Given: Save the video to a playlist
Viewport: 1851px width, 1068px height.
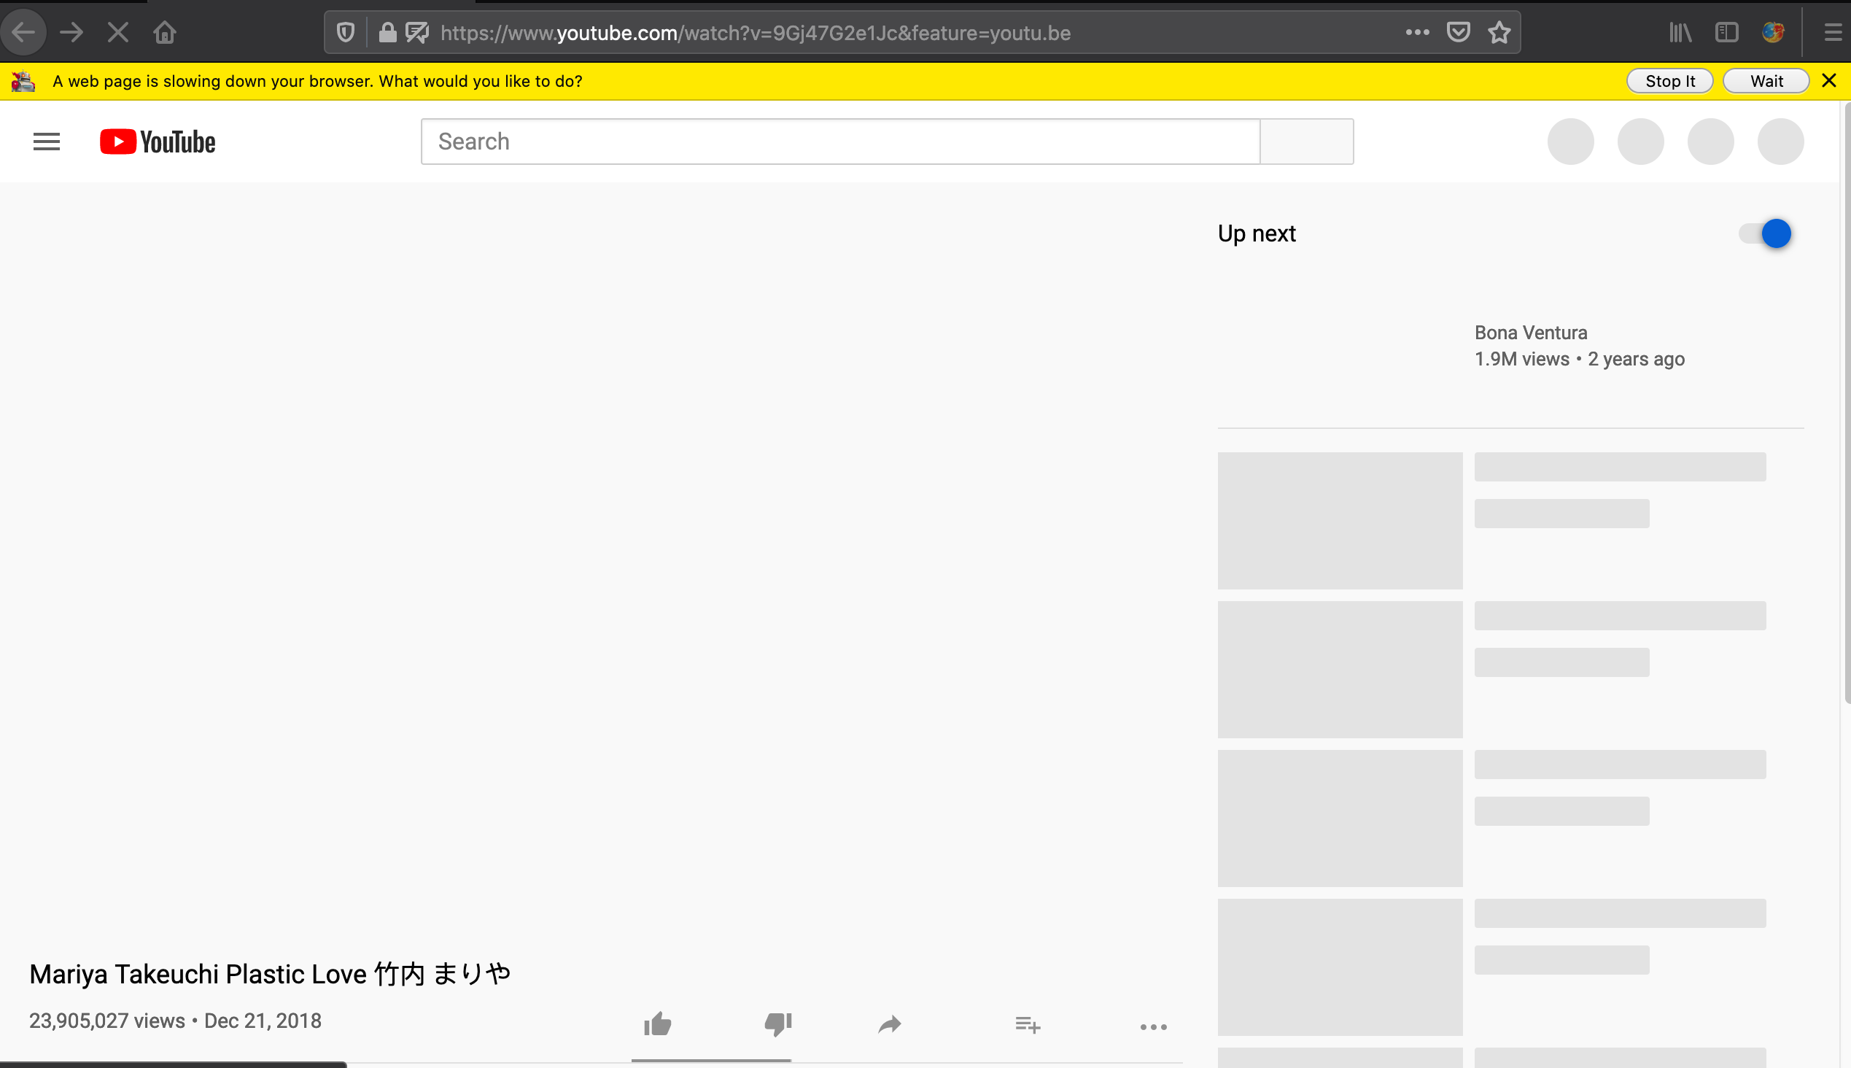Looking at the screenshot, I should tap(1027, 1025).
